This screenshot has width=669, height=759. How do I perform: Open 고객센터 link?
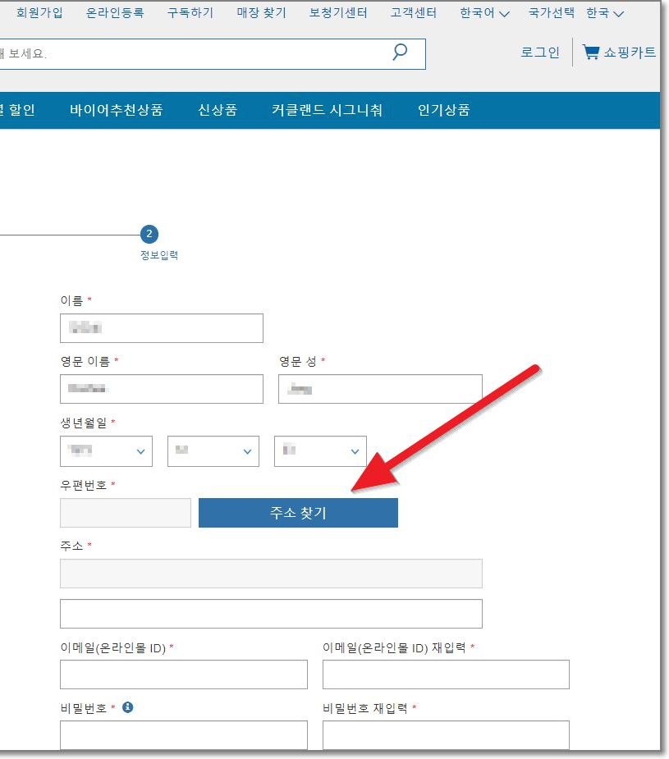coord(414,12)
